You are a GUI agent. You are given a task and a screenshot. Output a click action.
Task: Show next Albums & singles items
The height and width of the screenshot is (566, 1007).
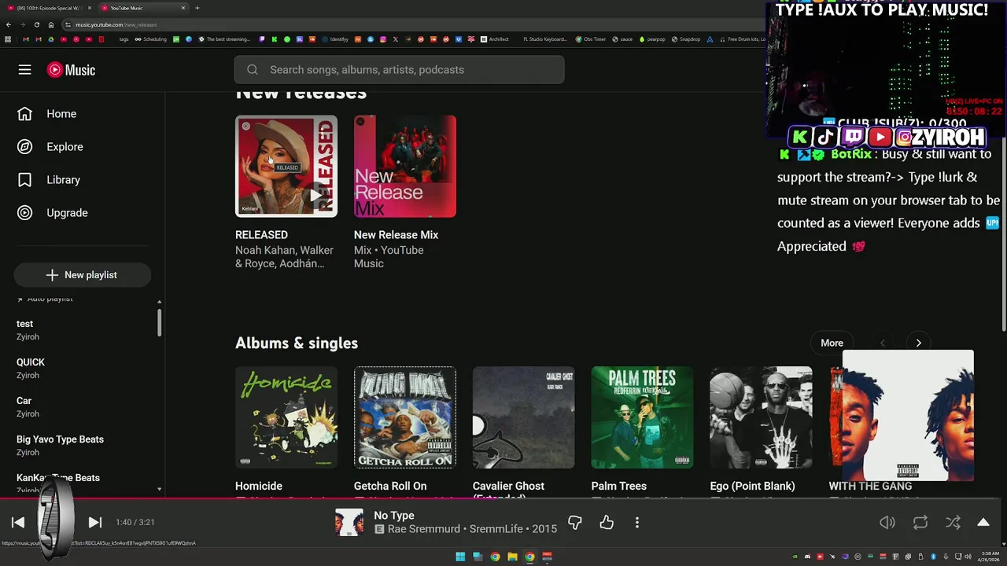pyautogui.click(x=918, y=343)
